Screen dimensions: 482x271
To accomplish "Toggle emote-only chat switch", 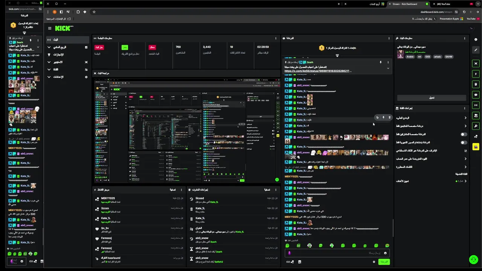I will pyautogui.click(x=464, y=143).
